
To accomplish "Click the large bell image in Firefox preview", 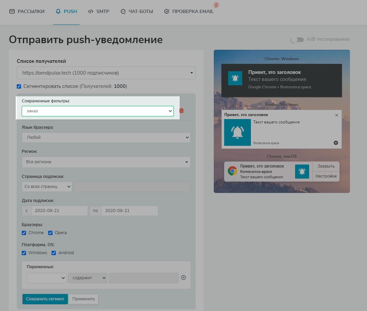I will [237, 132].
